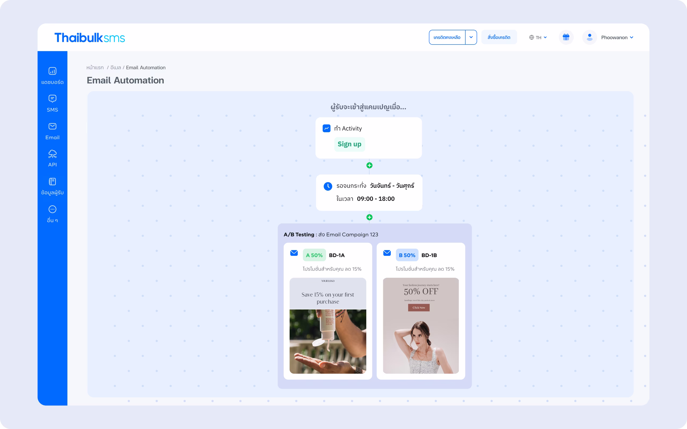Expand the Phoowanon account menu
This screenshot has height=429, width=687.
(617, 38)
